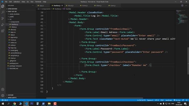
Task: Open package.json in the file tree
Action: point(14,63)
